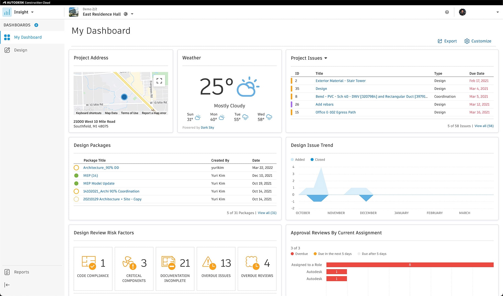Open the Insight product dropdown
This screenshot has width=503, height=296.
coord(32,12)
